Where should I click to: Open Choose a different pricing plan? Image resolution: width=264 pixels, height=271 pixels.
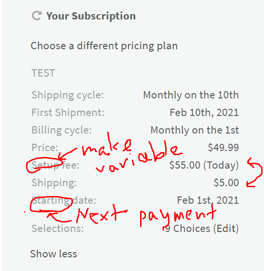(104, 46)
